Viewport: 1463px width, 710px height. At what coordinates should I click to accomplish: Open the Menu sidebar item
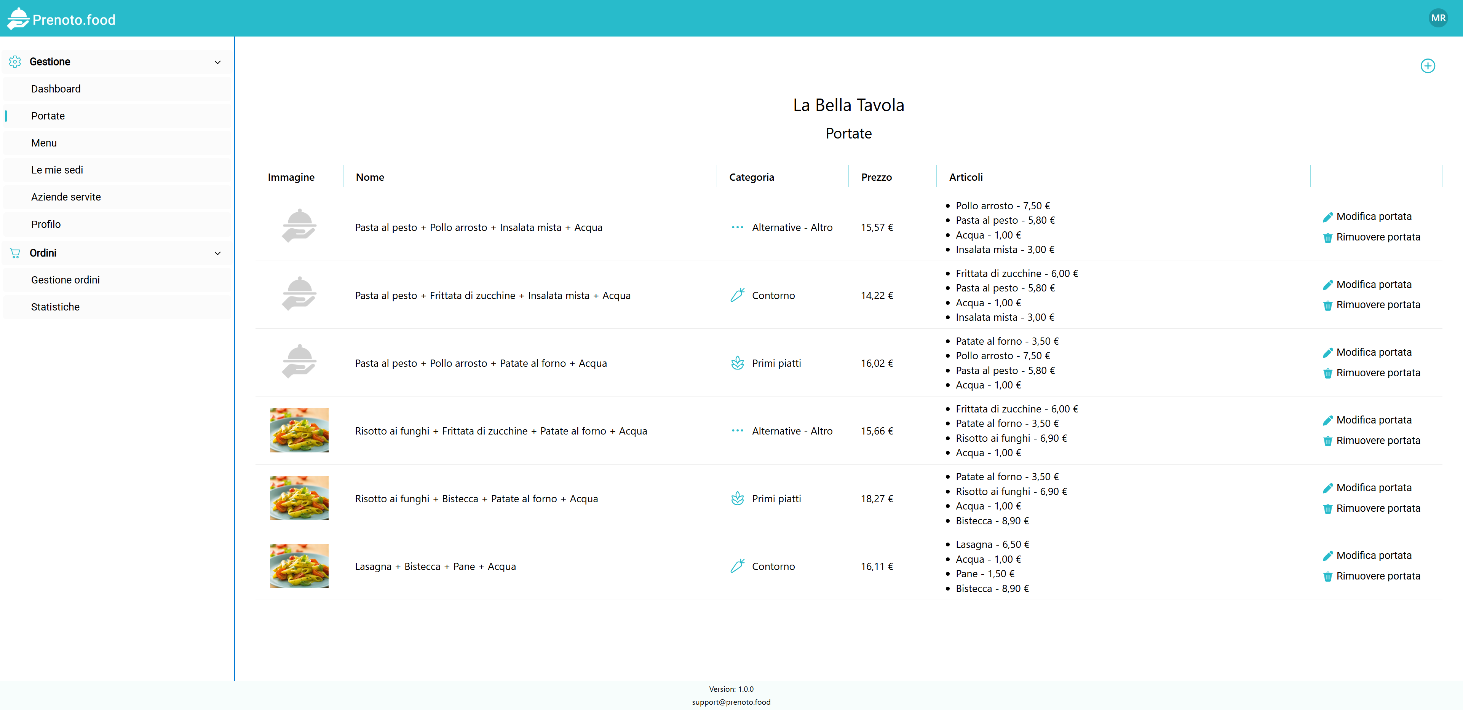pyautogui.click(x=44, y=143)
